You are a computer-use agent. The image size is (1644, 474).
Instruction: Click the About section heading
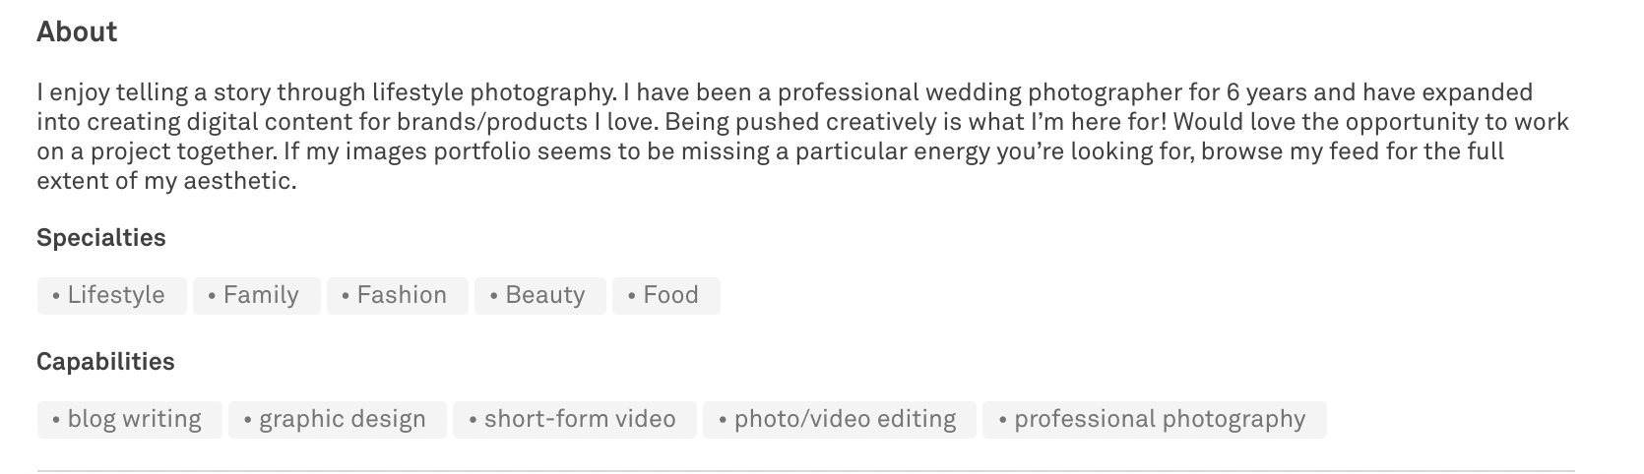pos(77,31)
